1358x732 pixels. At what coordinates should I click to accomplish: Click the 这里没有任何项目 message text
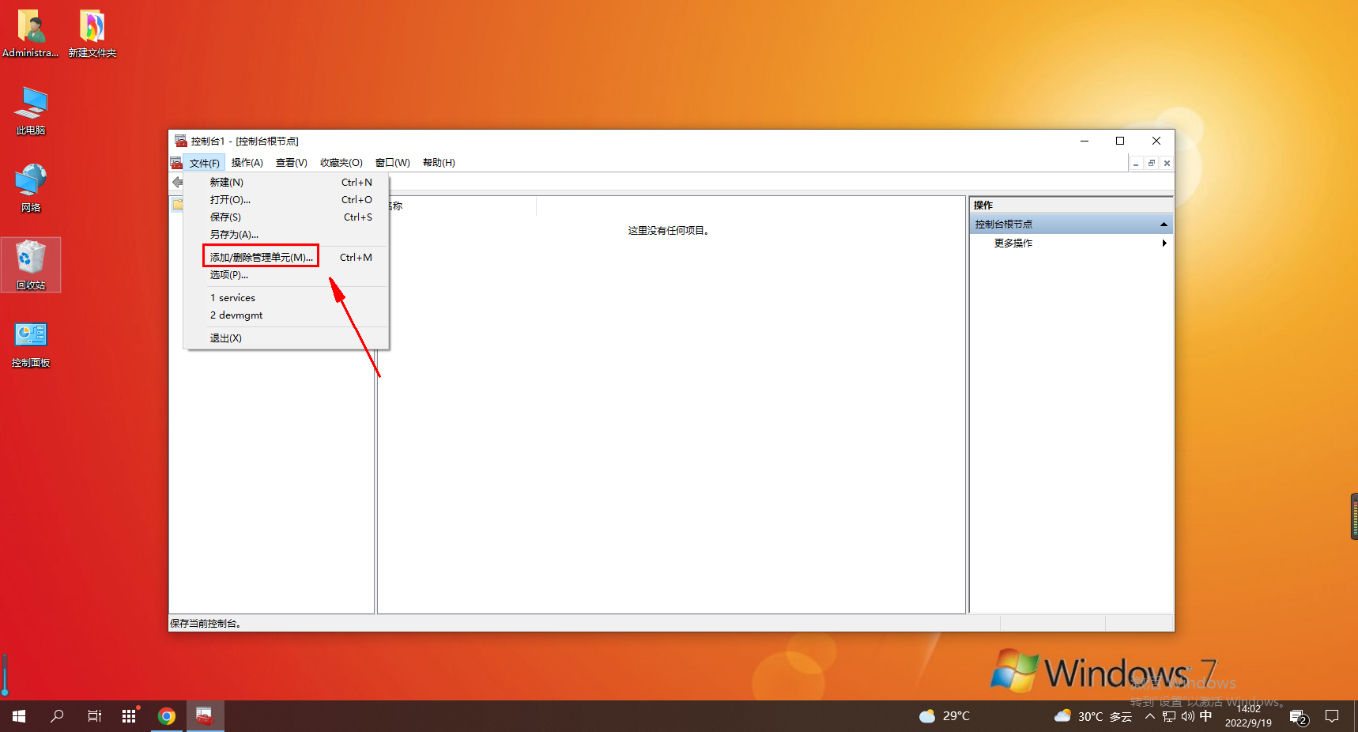(669, 231)
